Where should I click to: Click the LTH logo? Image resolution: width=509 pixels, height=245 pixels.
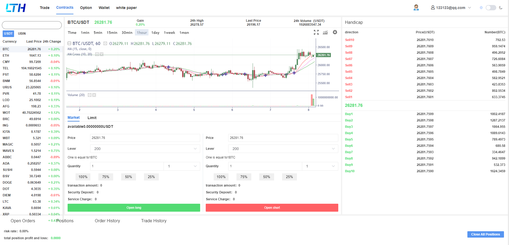[16, 8]
